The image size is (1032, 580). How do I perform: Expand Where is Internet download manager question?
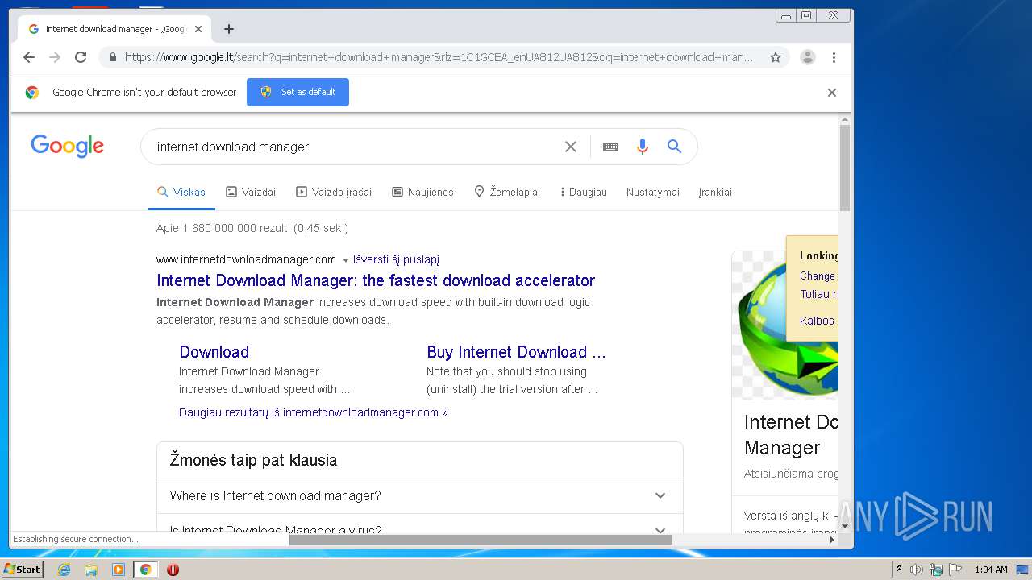[419, 495]
